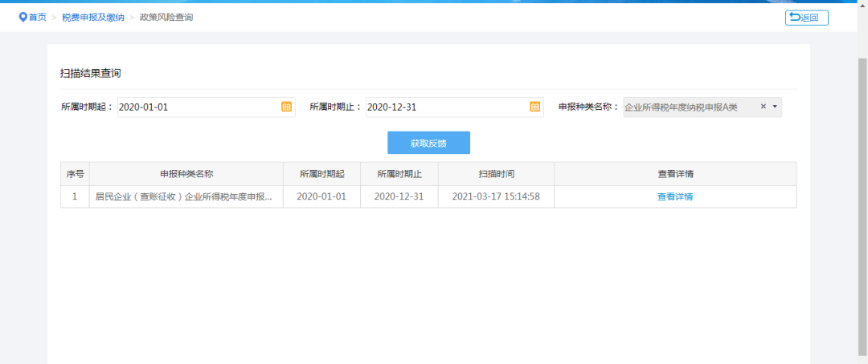Go to 首页 breadcrumb
The height and width of the screenshot is (364, 868).
click(x=38, y=18)
